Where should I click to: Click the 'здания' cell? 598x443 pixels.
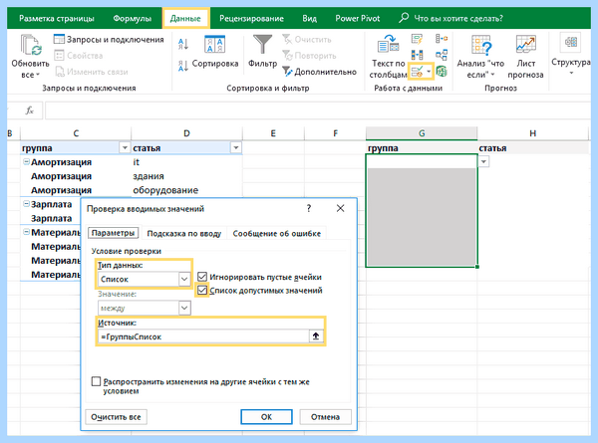click(186, 176)
